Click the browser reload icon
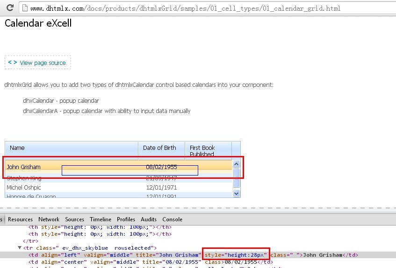The image size is (396, 268). click(10, 8)
